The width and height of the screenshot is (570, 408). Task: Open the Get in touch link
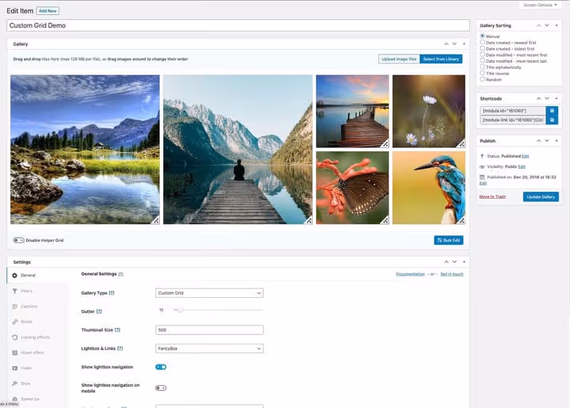(x=452, y=274)
